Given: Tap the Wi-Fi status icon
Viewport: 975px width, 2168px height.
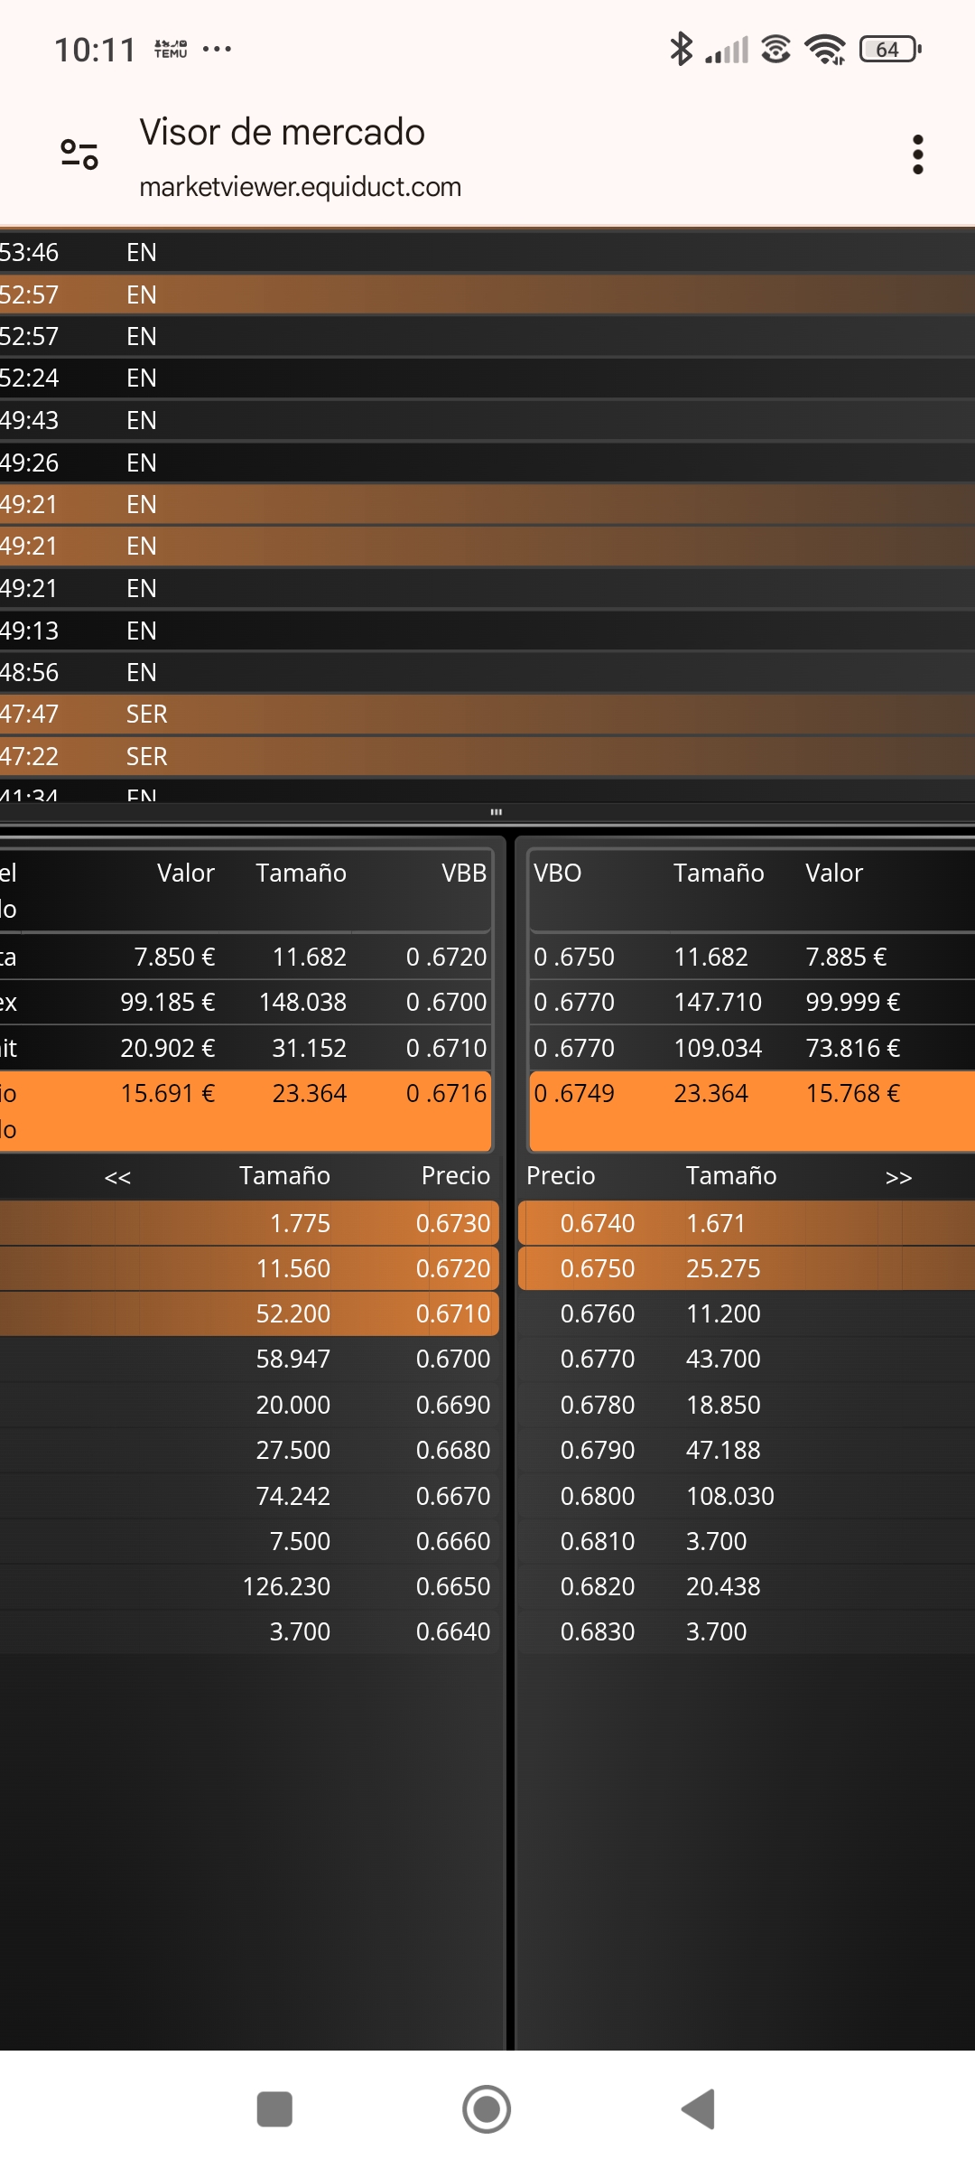Looking at the screenshot, I should 825,49.
